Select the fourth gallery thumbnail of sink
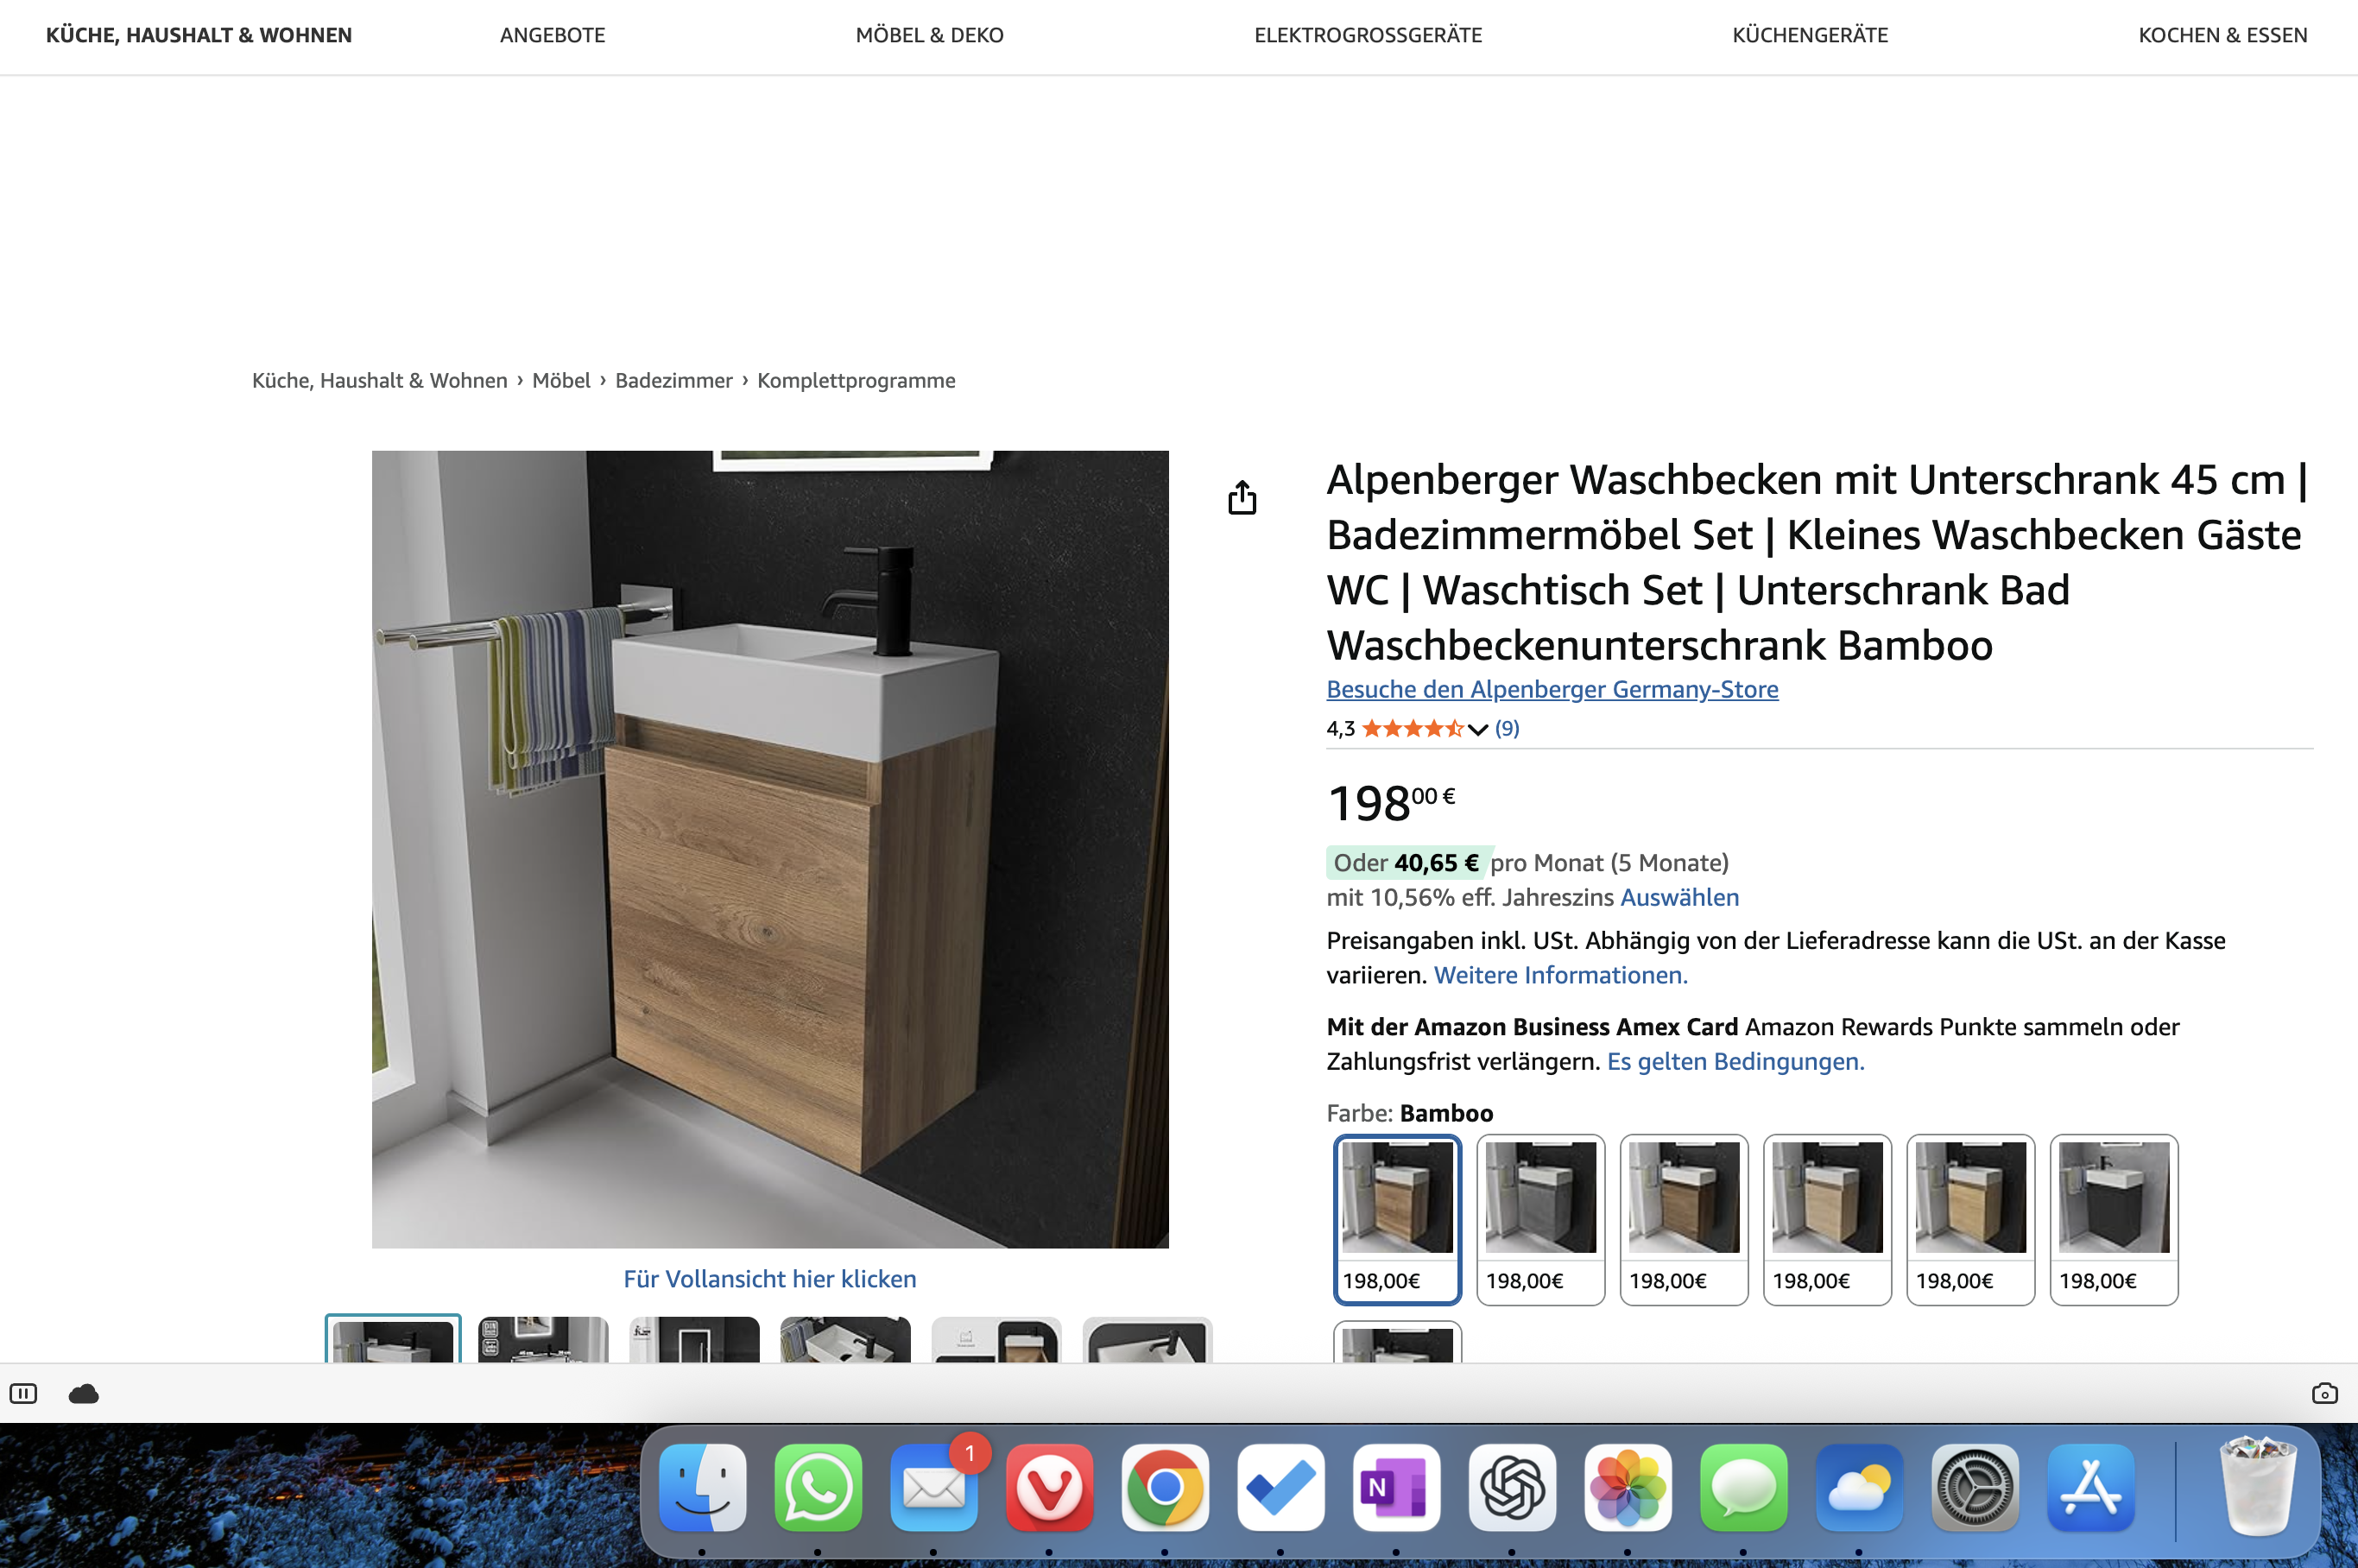2358x1568 pixels. pos(845,1340)
